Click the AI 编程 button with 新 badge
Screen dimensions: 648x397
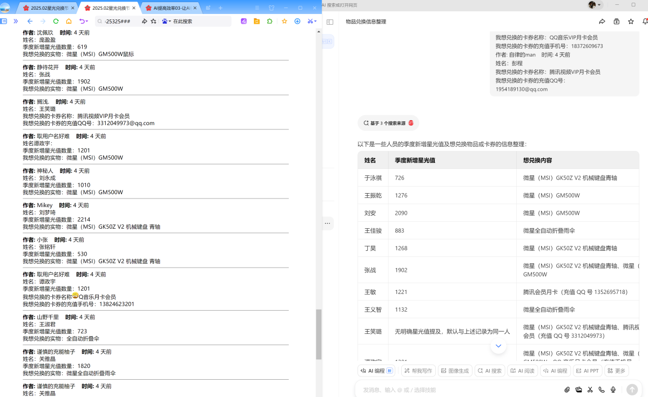pos(376,371)
